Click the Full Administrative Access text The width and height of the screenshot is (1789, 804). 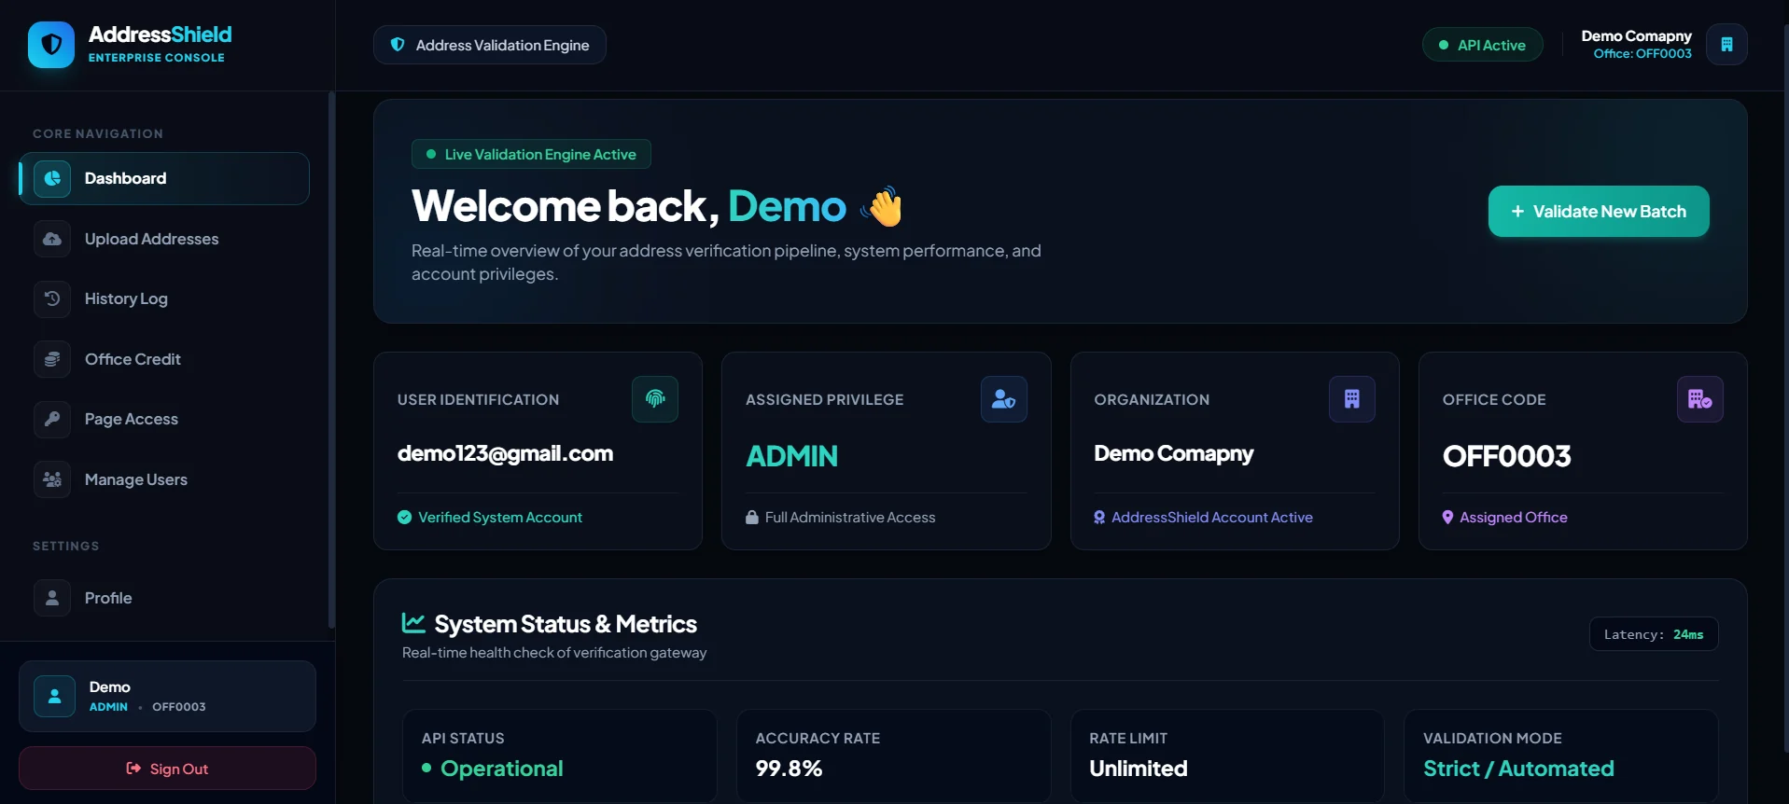pos(850,518)
